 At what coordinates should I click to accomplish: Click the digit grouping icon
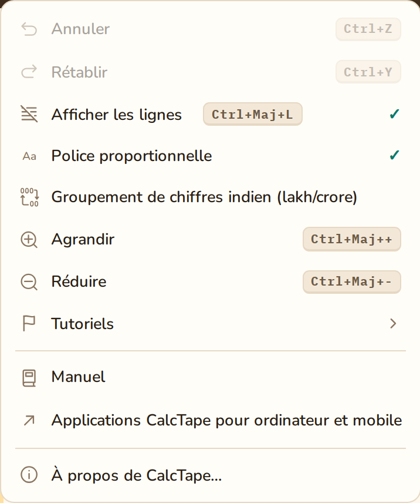click(x=29, y=197)
